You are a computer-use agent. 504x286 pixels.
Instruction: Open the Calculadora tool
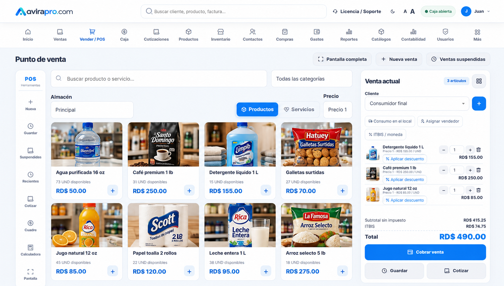click(x=31, y=250)
